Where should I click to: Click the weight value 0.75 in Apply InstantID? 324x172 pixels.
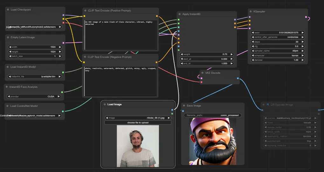tap(225, 54)
